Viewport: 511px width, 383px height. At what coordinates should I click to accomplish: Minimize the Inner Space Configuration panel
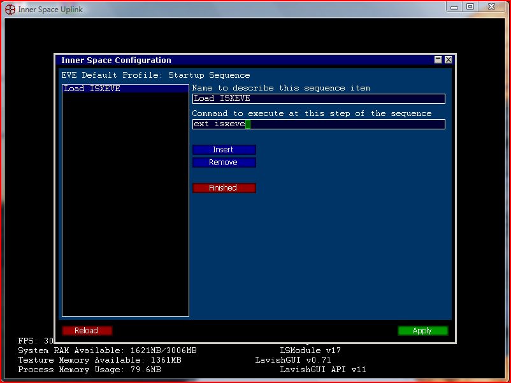(x=438, y=60)
